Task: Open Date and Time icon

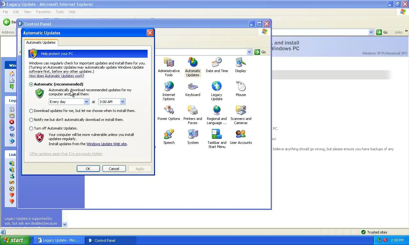Action: pyautogui.click(x=217, y=65)
